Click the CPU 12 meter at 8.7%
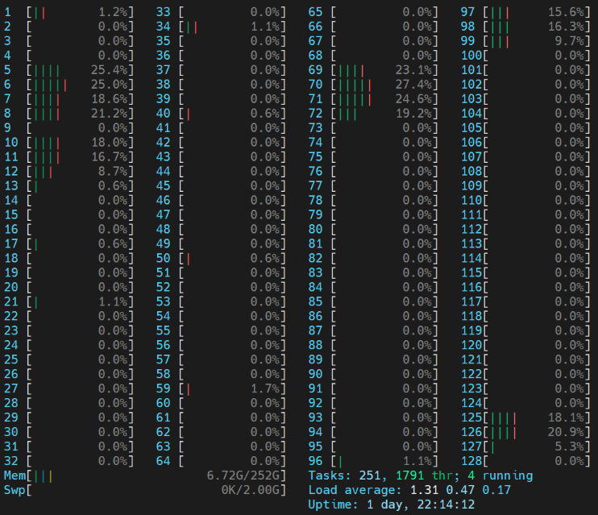Viewport: 598px width, 515px height. pos(81,172)
